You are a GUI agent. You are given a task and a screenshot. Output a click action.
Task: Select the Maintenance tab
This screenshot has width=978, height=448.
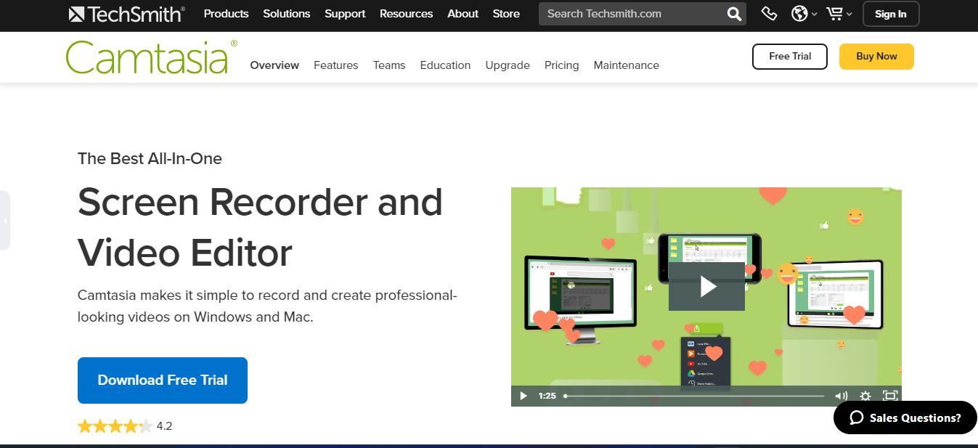[x=626, y=65]
